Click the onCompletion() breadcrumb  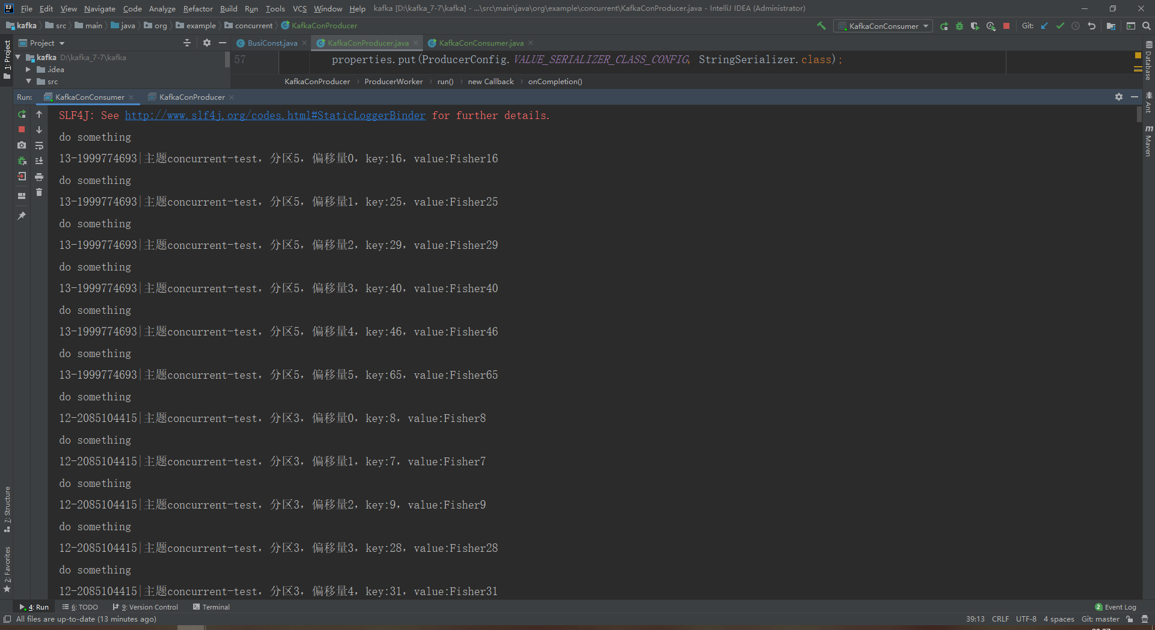pyautogui.click(x=555, y=81)
